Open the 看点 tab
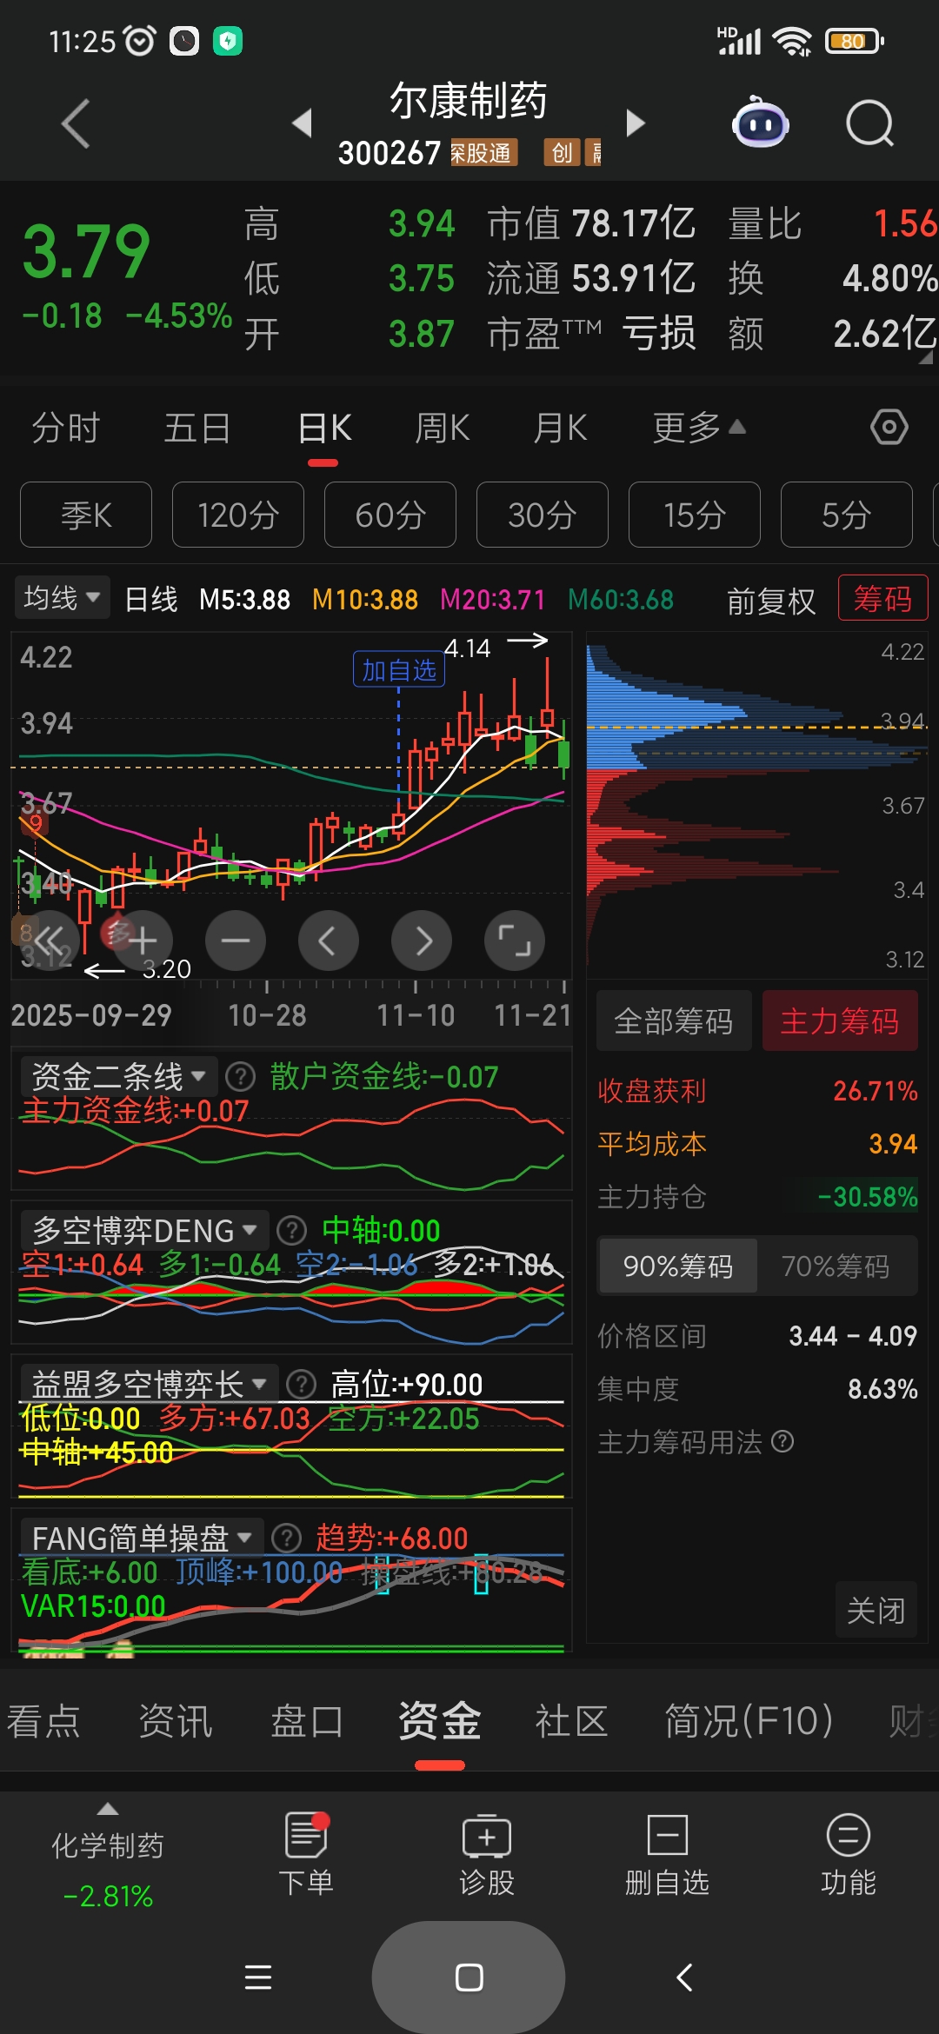Viewport: 939px width, 2034px height. 43,1721
